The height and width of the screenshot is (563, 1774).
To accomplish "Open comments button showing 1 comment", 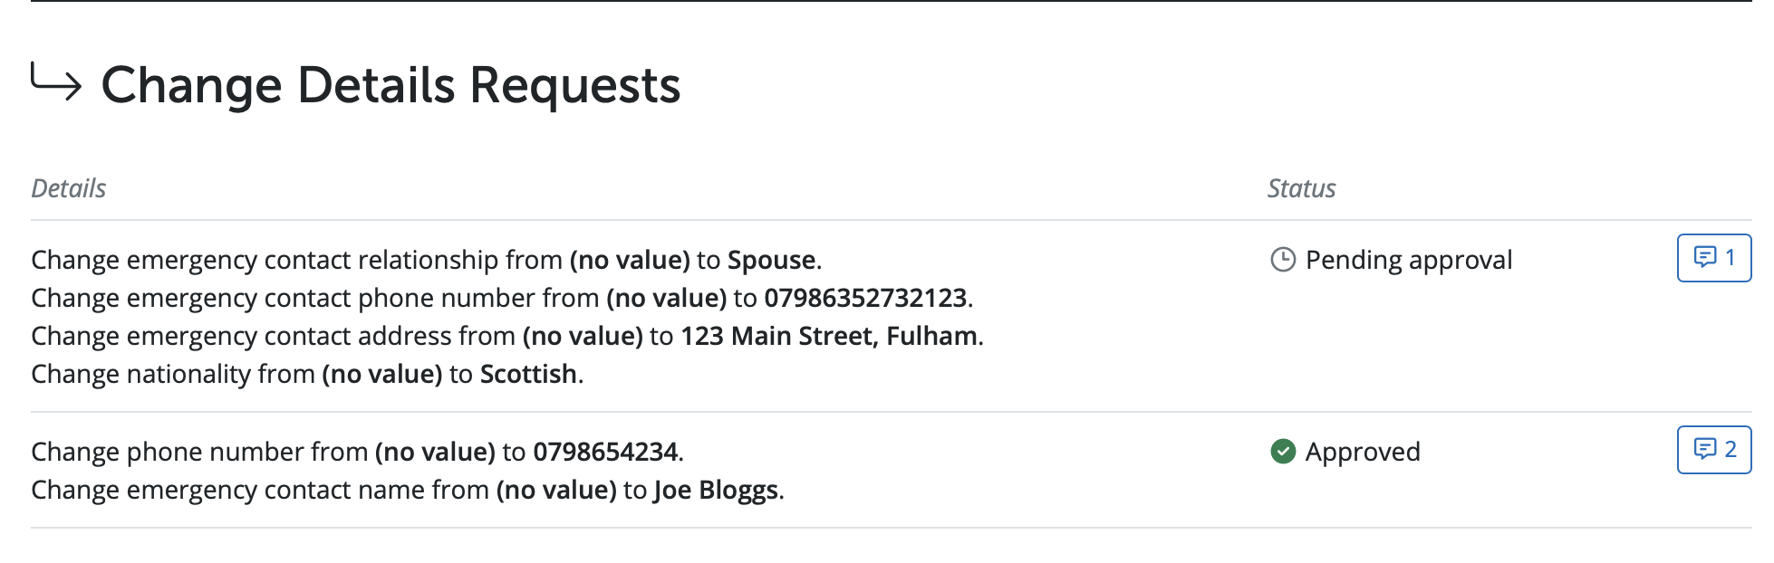I will coord(1713,258).
